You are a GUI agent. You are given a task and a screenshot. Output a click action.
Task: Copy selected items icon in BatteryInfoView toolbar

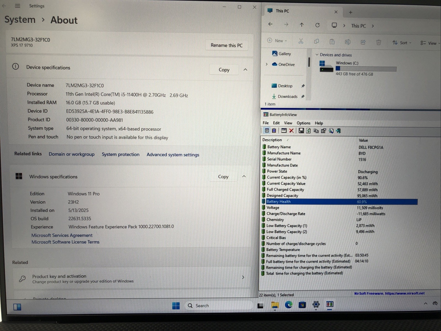[316, 131]
